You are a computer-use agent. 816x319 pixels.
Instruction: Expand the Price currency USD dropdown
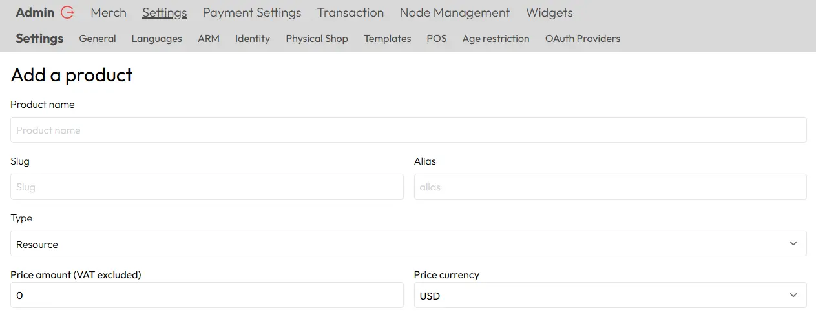pos(609,295)
